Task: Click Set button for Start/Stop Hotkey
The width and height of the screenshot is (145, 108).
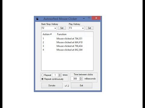Action: [x=62, y=28]
